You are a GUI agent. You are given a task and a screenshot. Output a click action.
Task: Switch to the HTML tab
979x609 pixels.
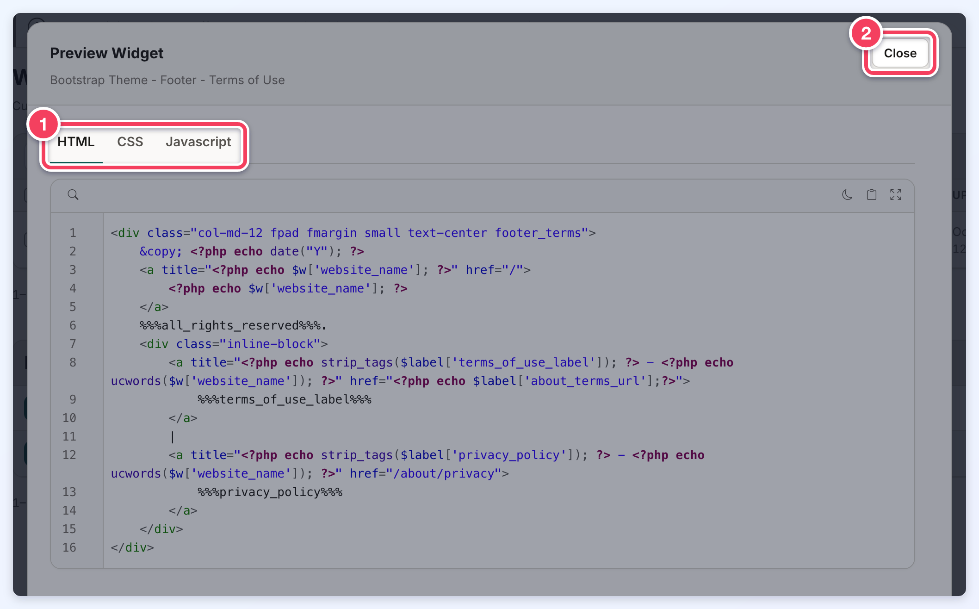[x=76, y=142]
